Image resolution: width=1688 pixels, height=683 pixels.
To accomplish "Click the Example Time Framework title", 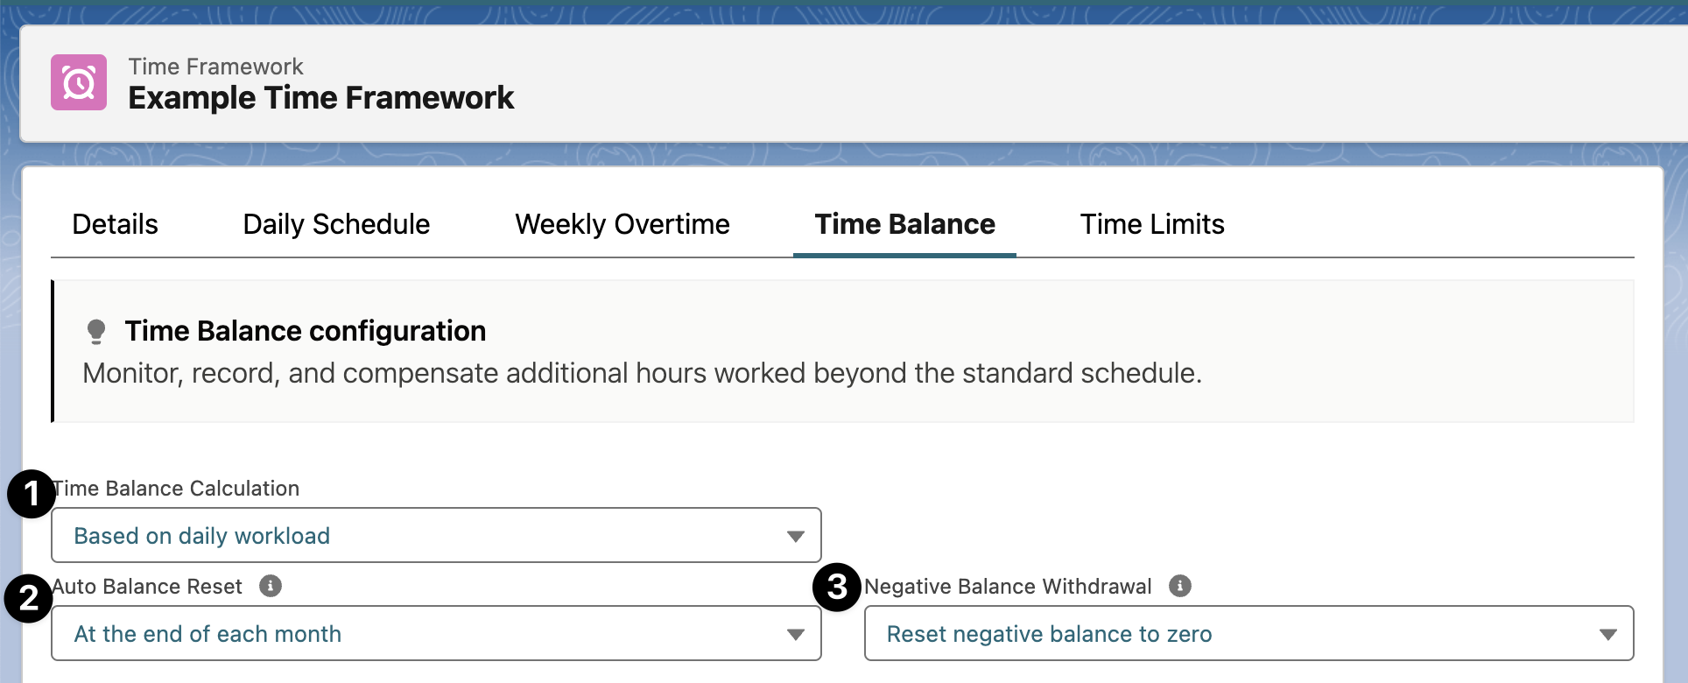I will (320, 98).
